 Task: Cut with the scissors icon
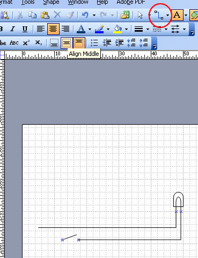pos(20,15)
